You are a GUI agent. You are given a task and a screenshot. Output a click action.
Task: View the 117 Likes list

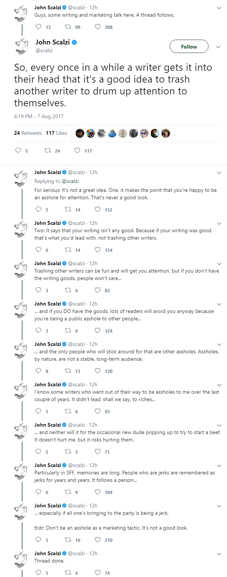point(57,133)
